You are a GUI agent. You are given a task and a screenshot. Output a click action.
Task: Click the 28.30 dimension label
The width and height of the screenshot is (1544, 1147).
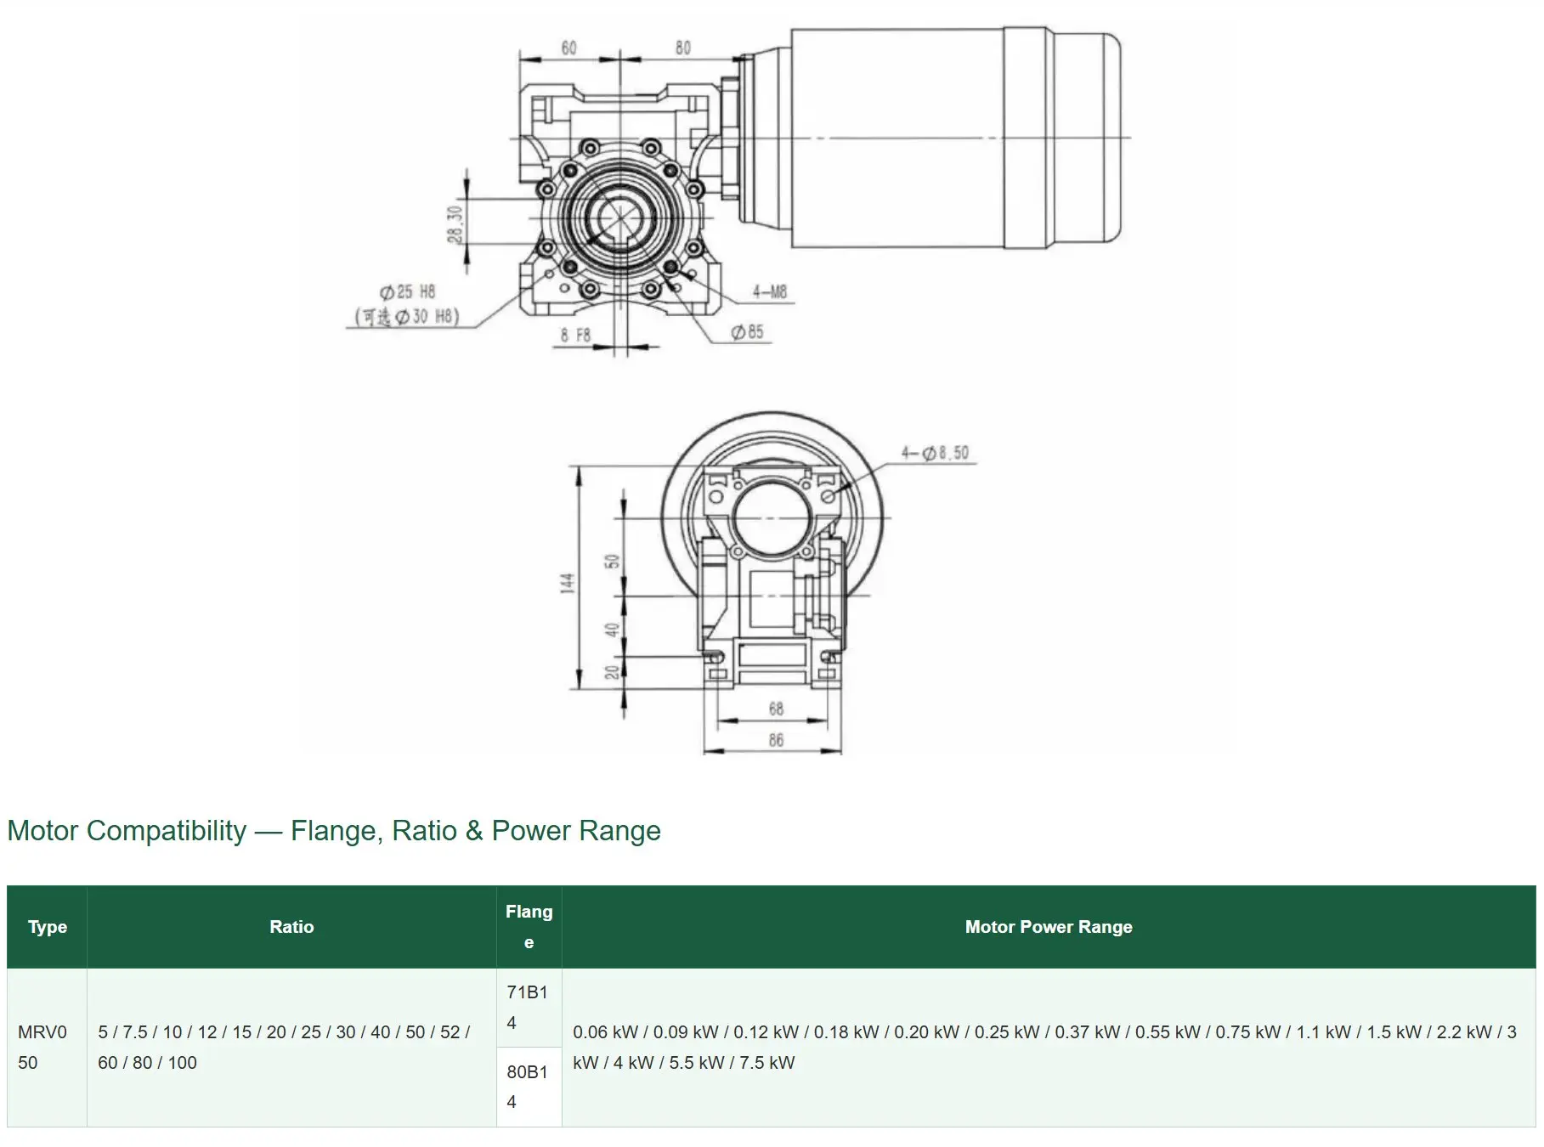coord(455,224)
